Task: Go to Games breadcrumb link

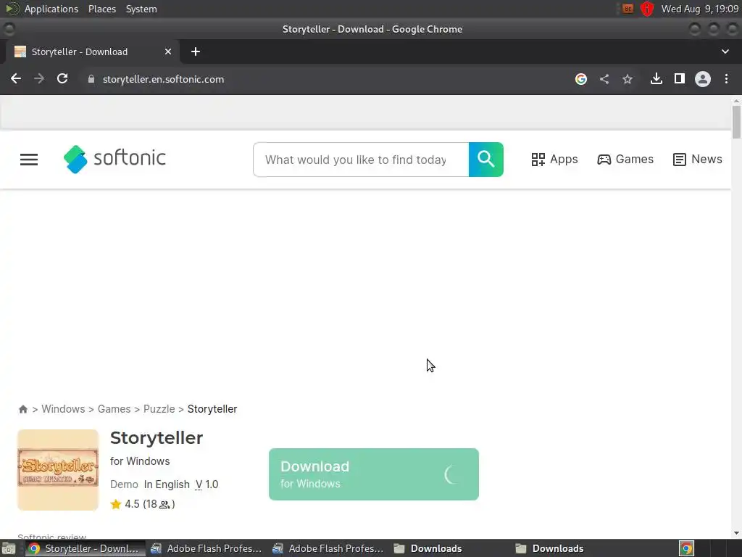Action: point(114,409)
